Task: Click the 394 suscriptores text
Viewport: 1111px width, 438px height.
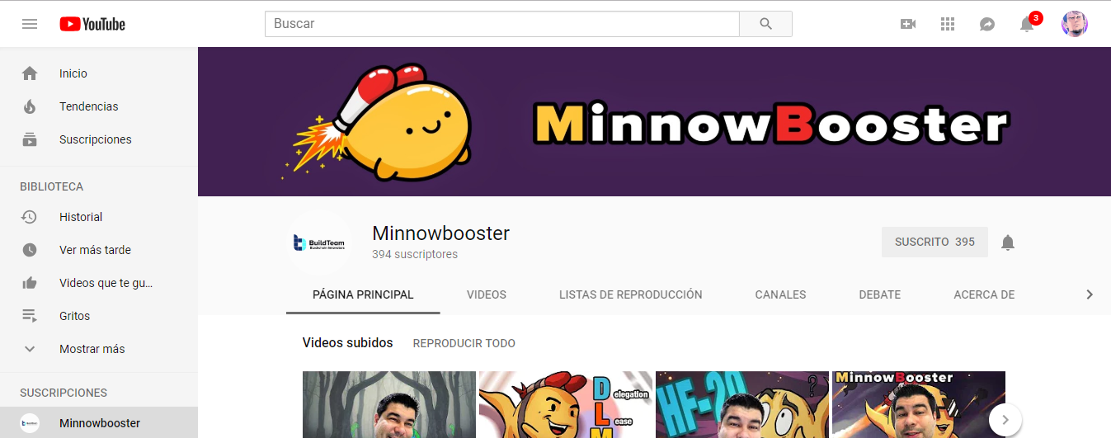Action: pyautogui.click(x=415, y=255)
